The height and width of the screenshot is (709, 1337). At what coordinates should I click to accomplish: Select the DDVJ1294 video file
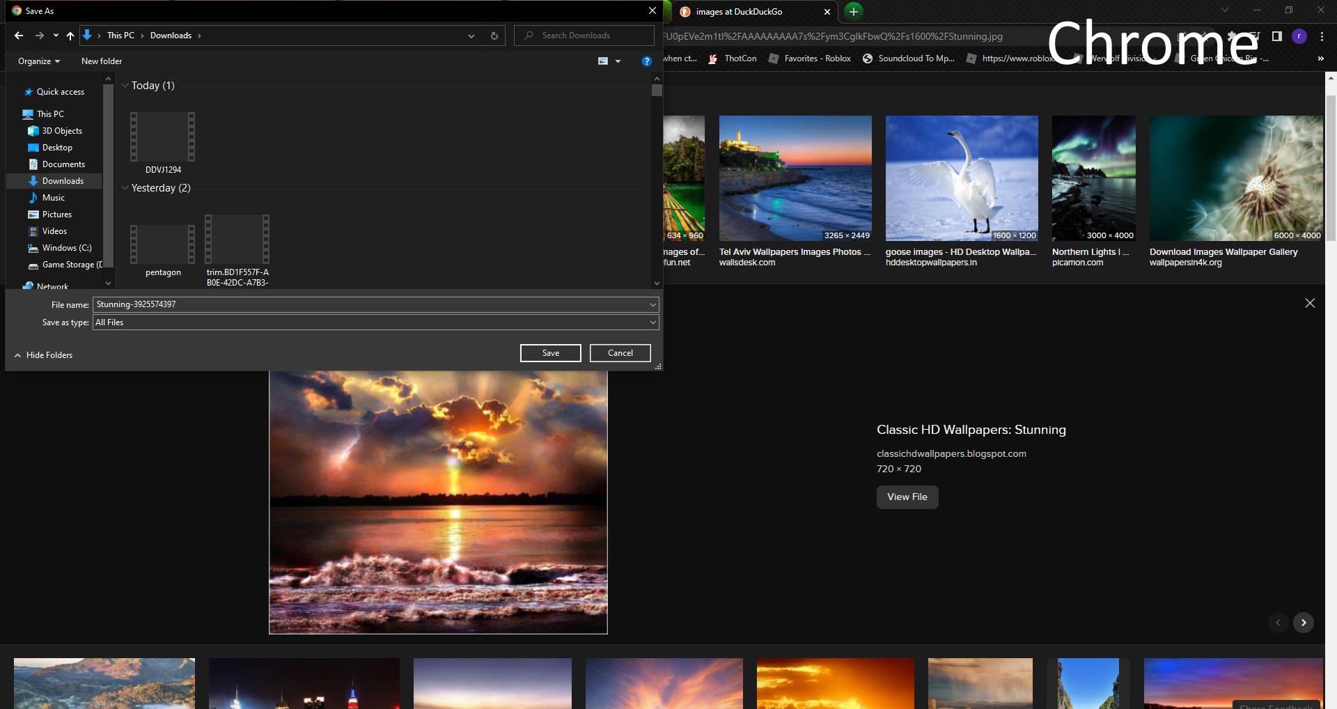click(x=163, y=143)
